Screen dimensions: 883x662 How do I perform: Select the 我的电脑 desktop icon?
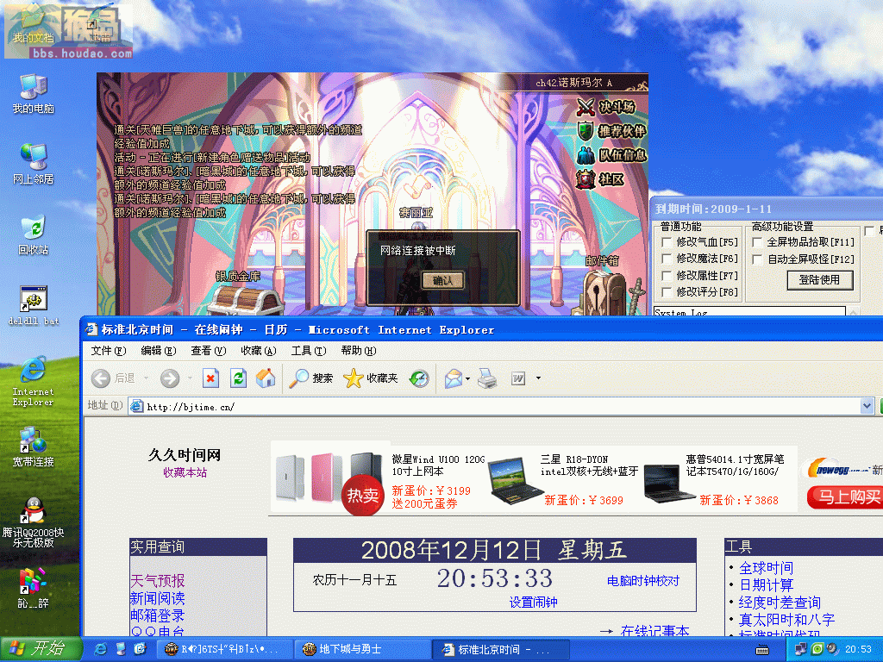(34, 93)
